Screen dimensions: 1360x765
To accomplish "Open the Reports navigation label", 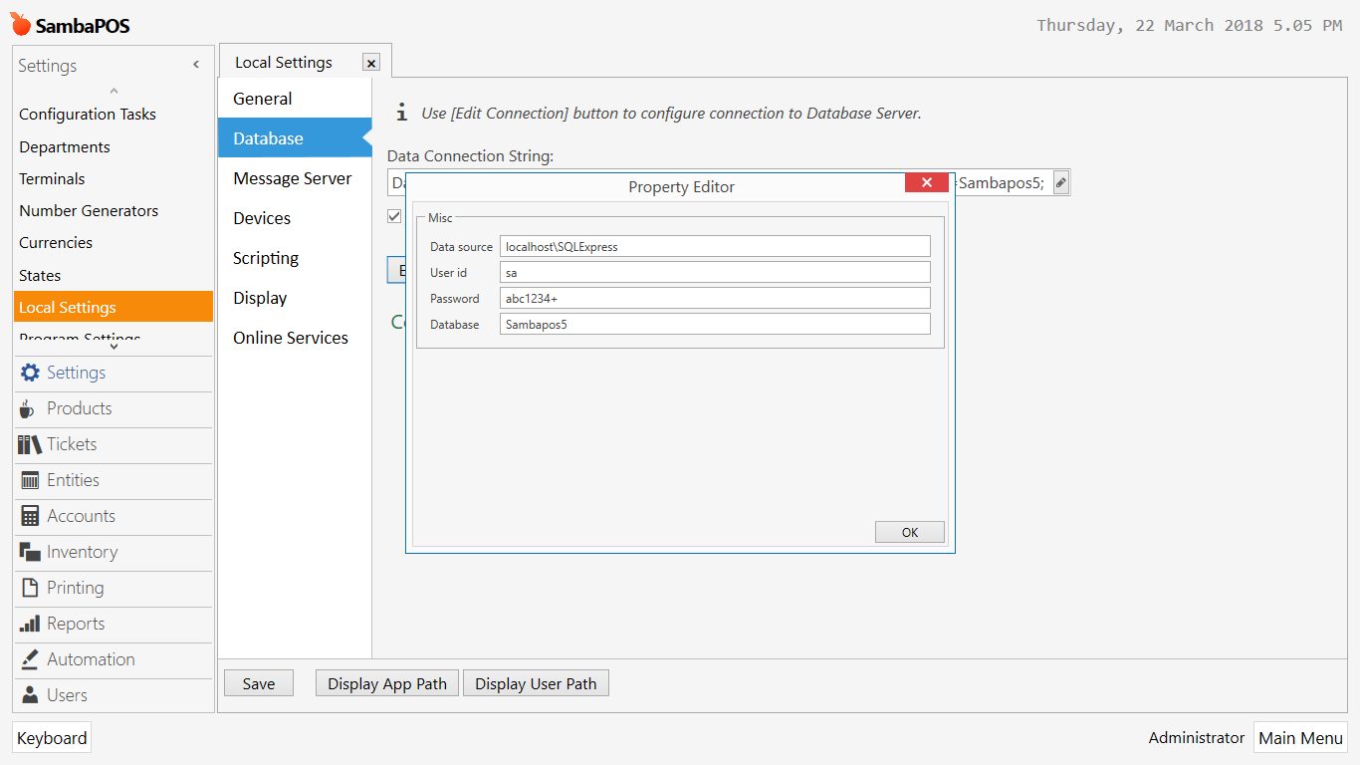I will point(76,624).
